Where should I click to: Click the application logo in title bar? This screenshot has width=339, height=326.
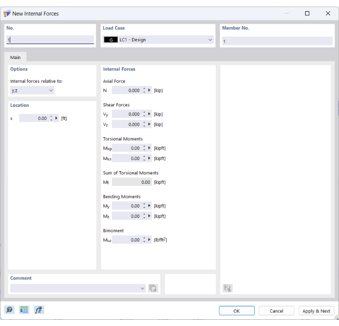(7, 14)
